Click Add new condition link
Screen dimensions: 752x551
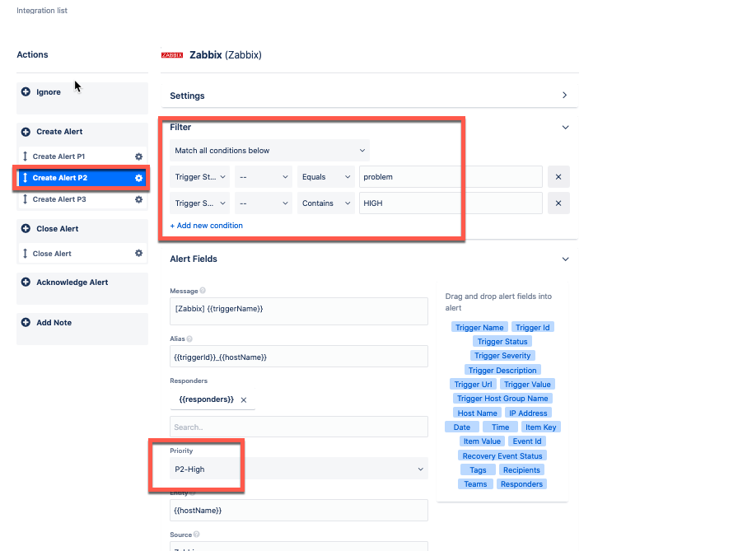point(206,226)
